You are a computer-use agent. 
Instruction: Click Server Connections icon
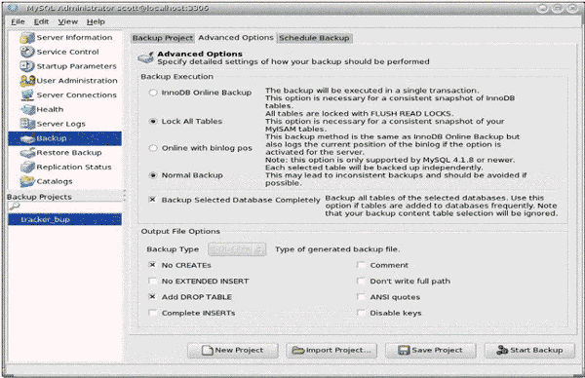click(x=27, y=95)
